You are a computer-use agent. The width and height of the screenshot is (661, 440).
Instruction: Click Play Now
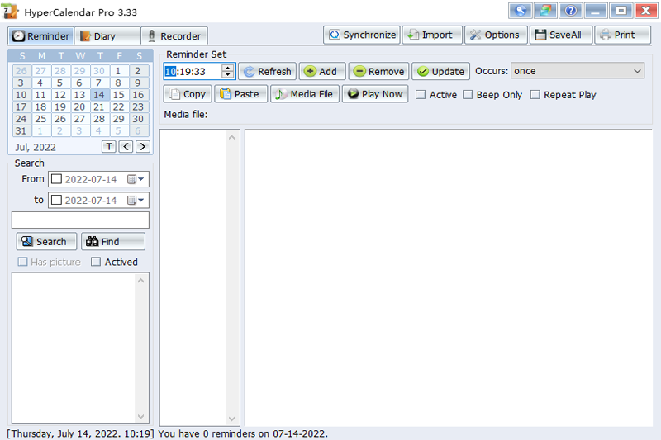coord(375,94)
